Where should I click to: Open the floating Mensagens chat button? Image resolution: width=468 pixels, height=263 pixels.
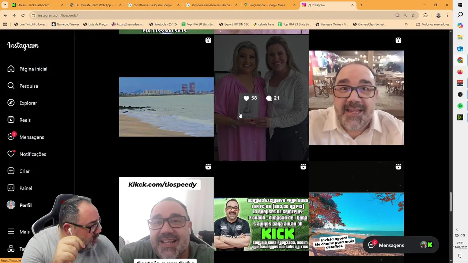(401, 245)
